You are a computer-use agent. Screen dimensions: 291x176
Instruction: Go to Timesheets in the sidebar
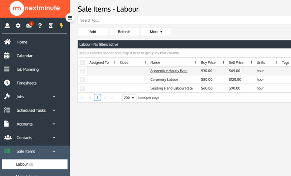(x=26, y=83)
